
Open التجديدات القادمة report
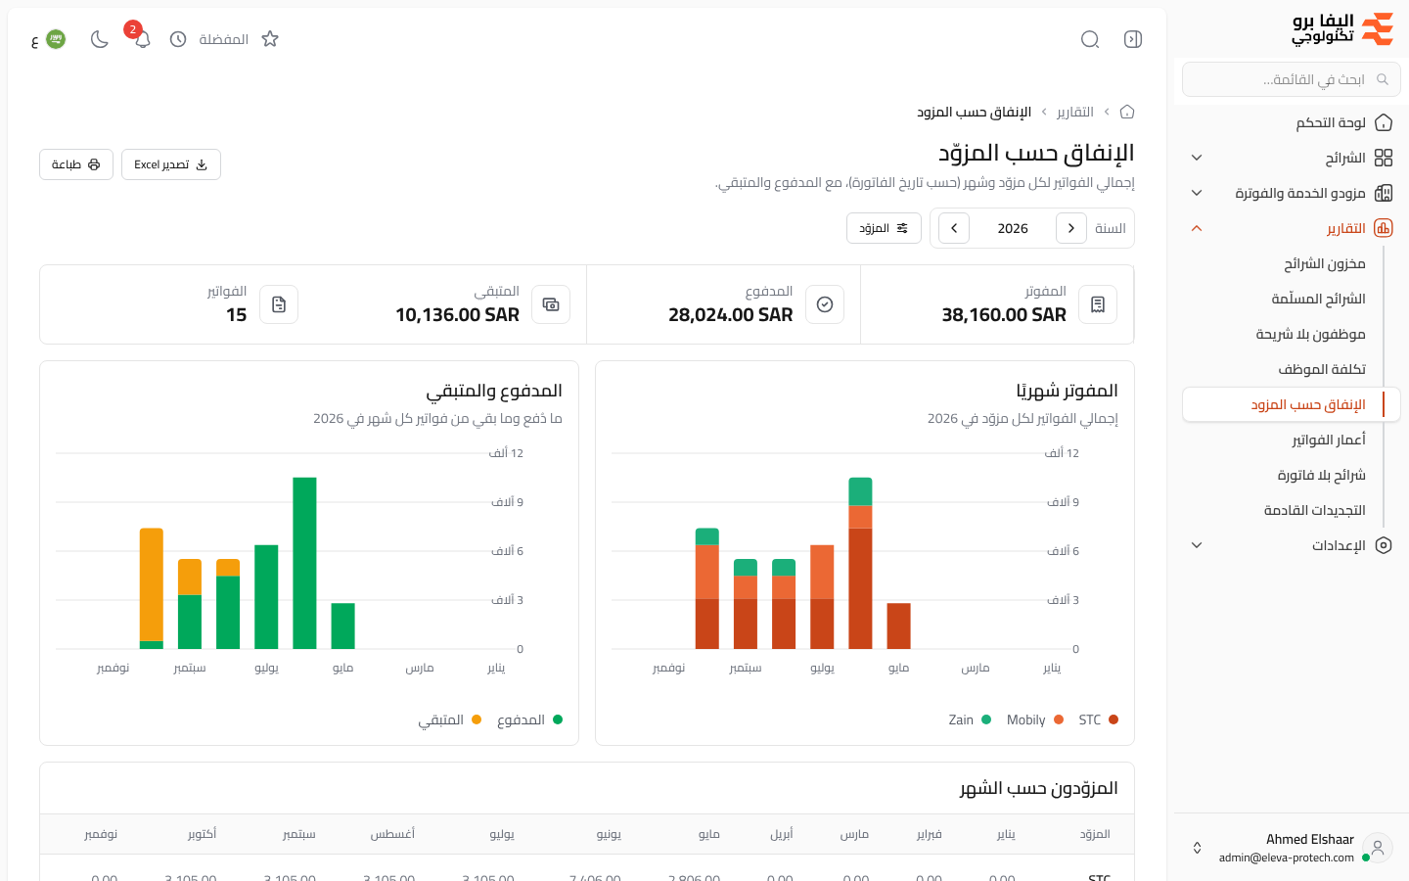[x=1315, y=510]
